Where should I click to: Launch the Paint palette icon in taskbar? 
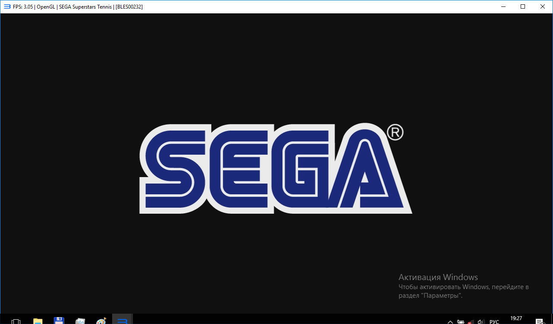pyautogui.click(x=101, y=321)
